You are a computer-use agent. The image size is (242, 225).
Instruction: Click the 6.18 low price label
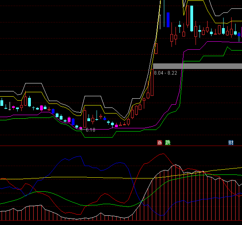coord(90,130)
